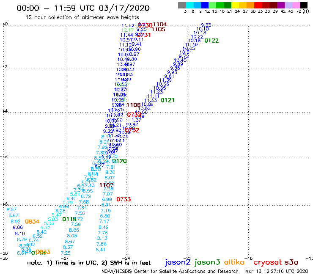Click the wave height '7.17'
This screenshot has height=275, width=313.
104,221
